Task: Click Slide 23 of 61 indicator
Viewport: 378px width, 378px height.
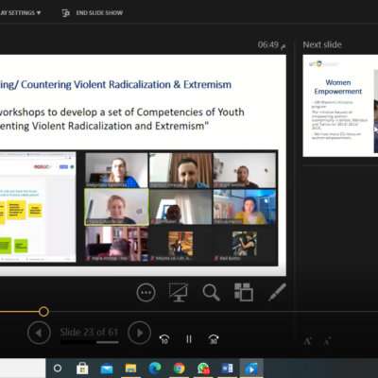Action: tap(89, 332)
